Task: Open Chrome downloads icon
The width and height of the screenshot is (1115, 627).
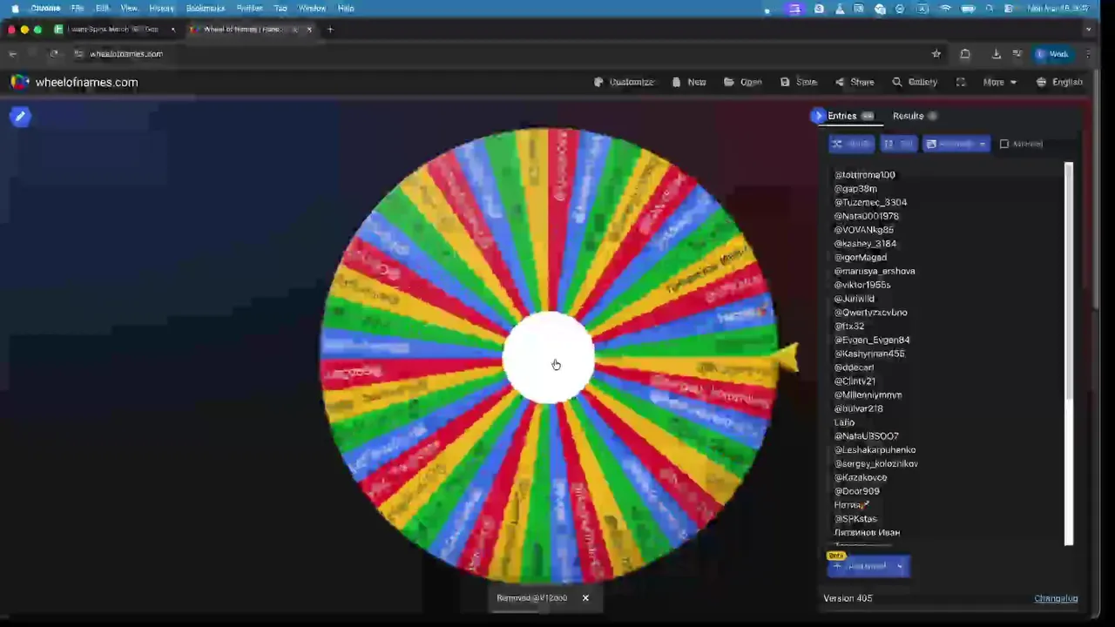Action: 997,54
